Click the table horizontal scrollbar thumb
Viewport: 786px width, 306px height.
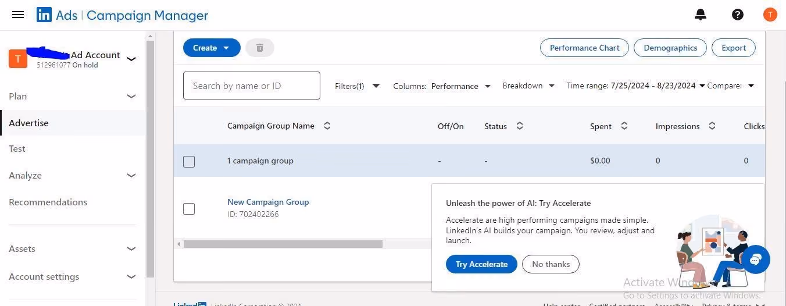[x=283, y=244]
